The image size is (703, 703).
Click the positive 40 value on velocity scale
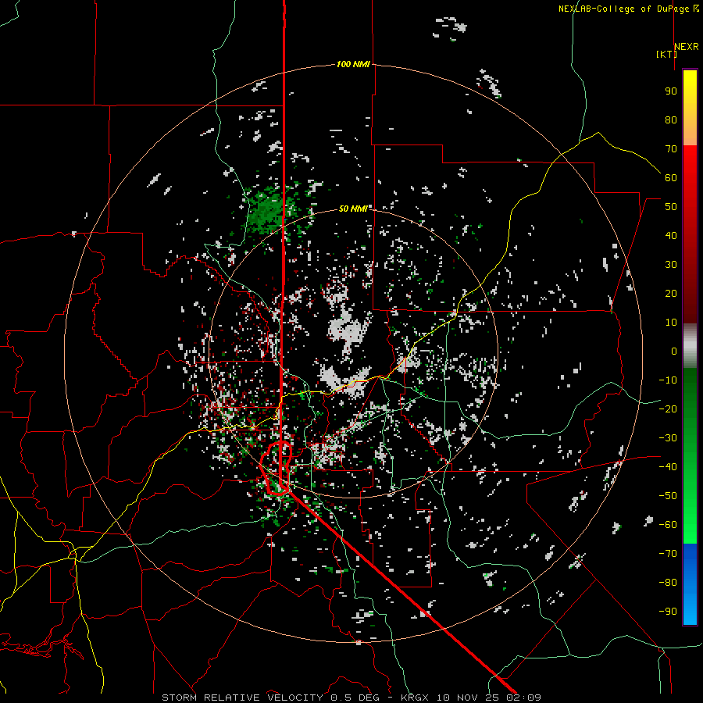click(x=671, y=236)
